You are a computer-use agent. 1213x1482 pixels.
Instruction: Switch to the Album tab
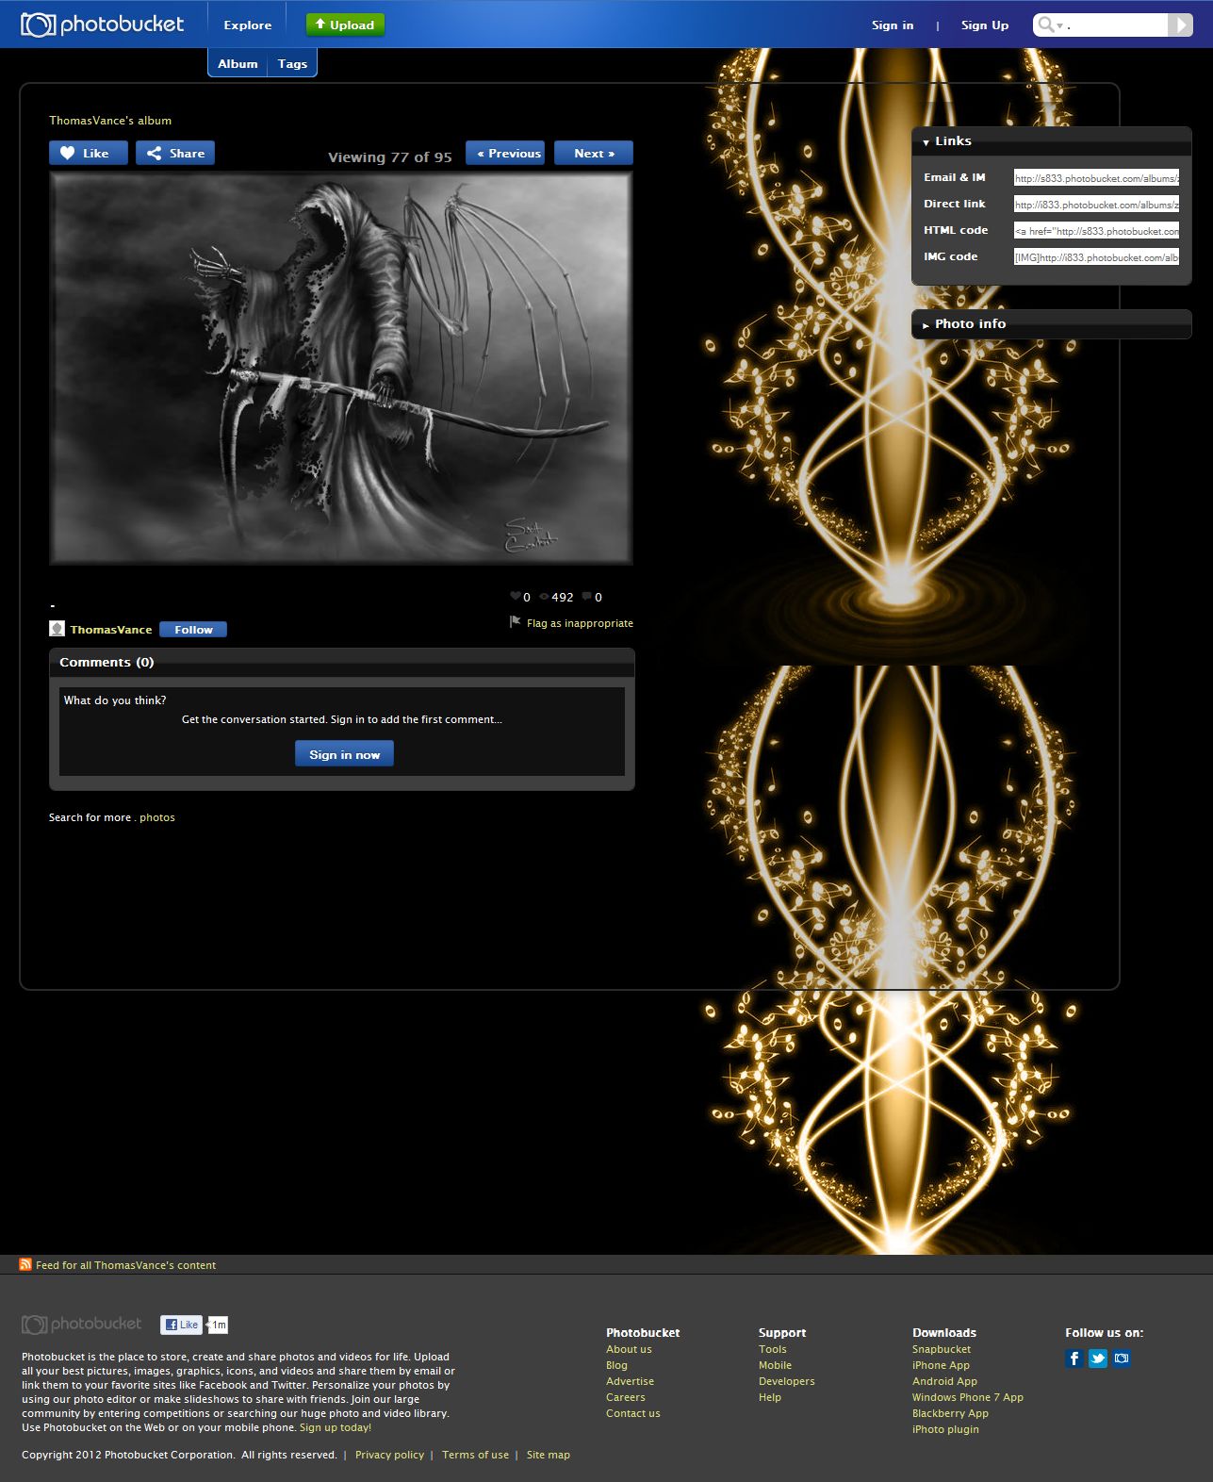coord(238,63)
